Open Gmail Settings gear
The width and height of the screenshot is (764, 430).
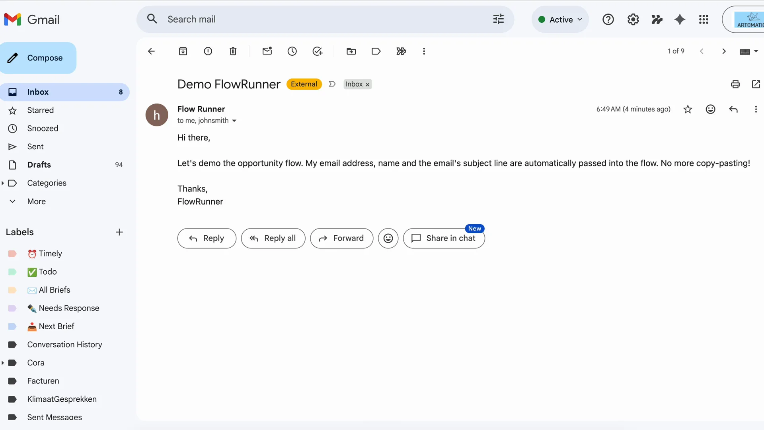pyautogui.click(x=633, y=20)
